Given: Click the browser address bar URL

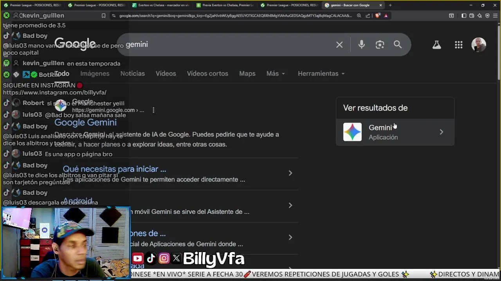Looking at the screenshot, I should pyautogui.click(x=236, y=16).
